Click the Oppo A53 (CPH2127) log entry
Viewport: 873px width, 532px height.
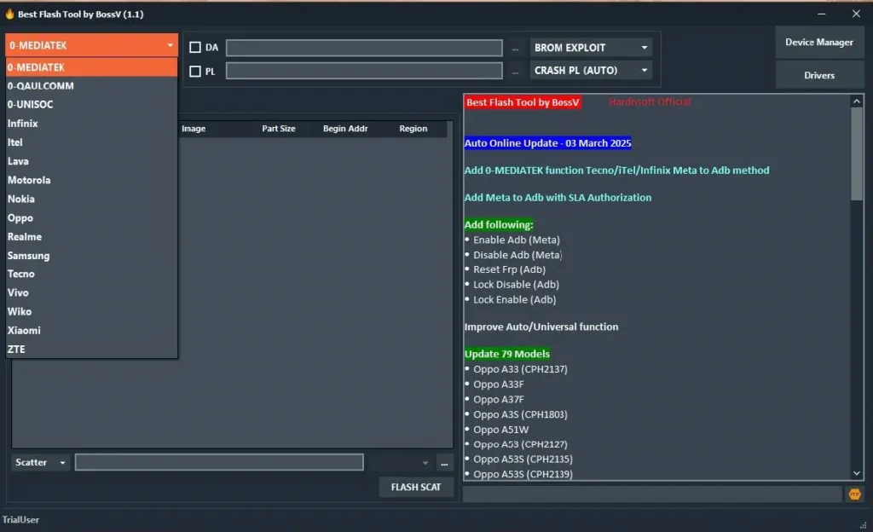click(520, 444)
